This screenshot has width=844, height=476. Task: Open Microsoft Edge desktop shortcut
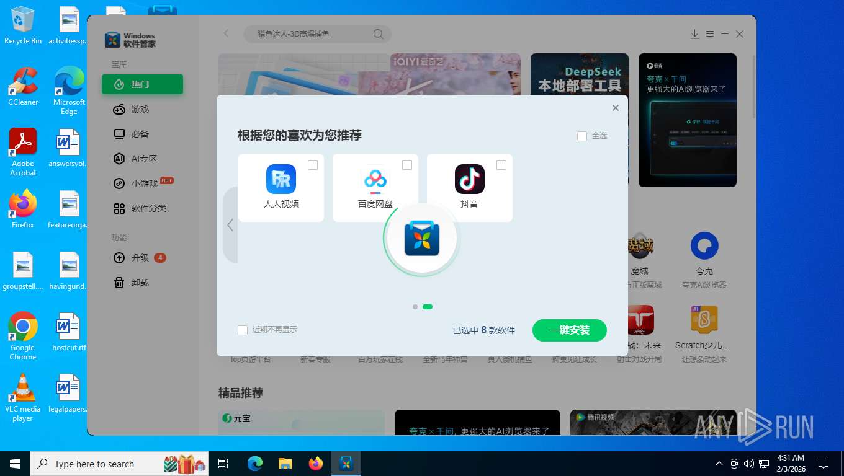point(69,91)
